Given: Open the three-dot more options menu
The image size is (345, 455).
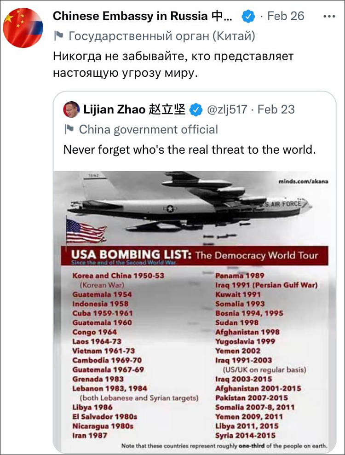Looking at the screenshot, I should coord(329,17).
